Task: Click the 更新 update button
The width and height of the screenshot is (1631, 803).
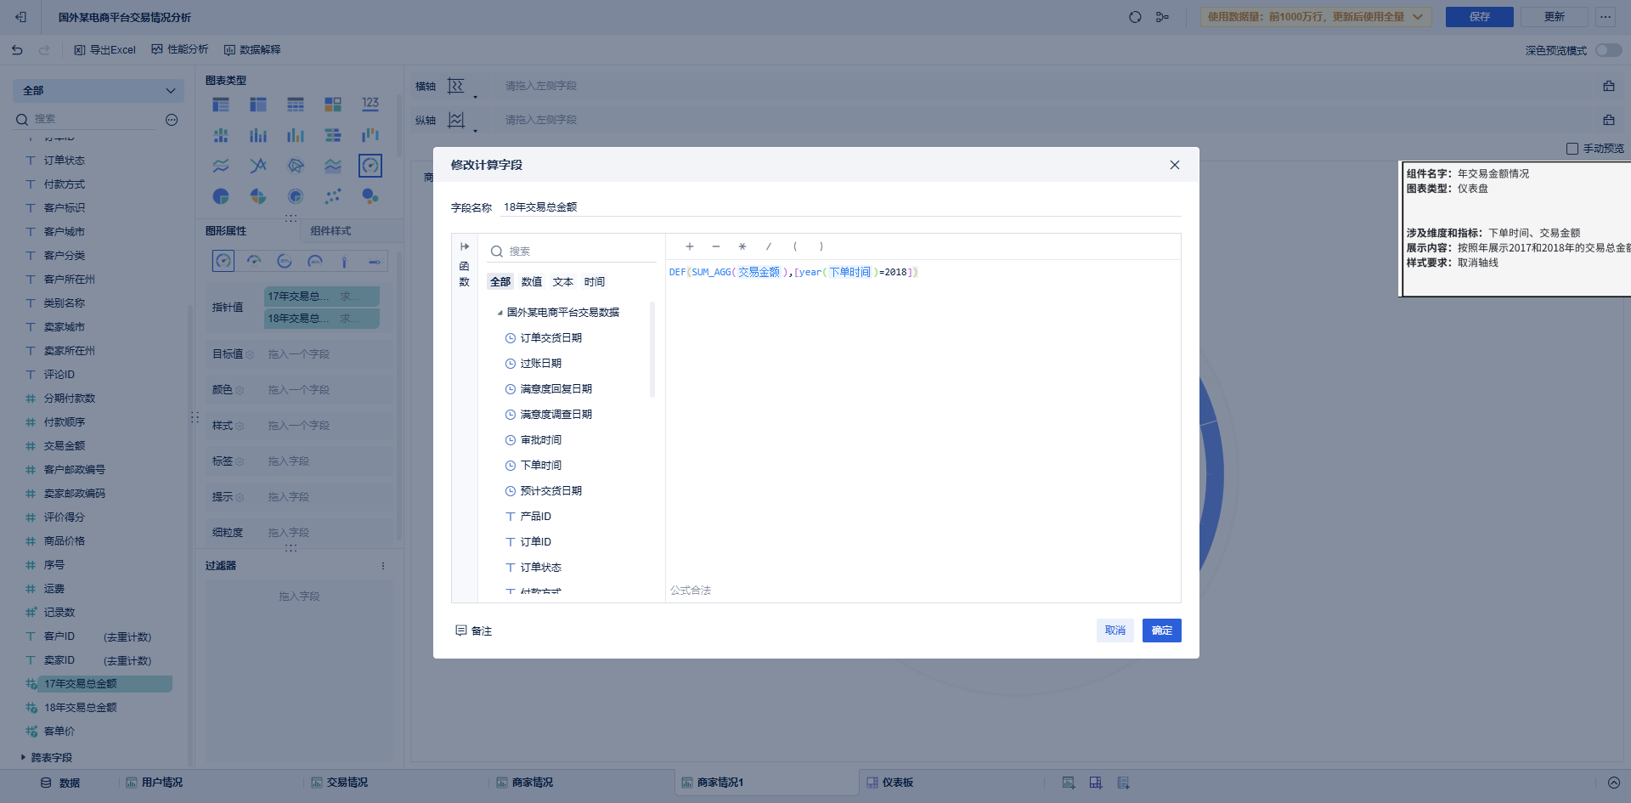Action: pyautogui.click(x=1554, y=17)
